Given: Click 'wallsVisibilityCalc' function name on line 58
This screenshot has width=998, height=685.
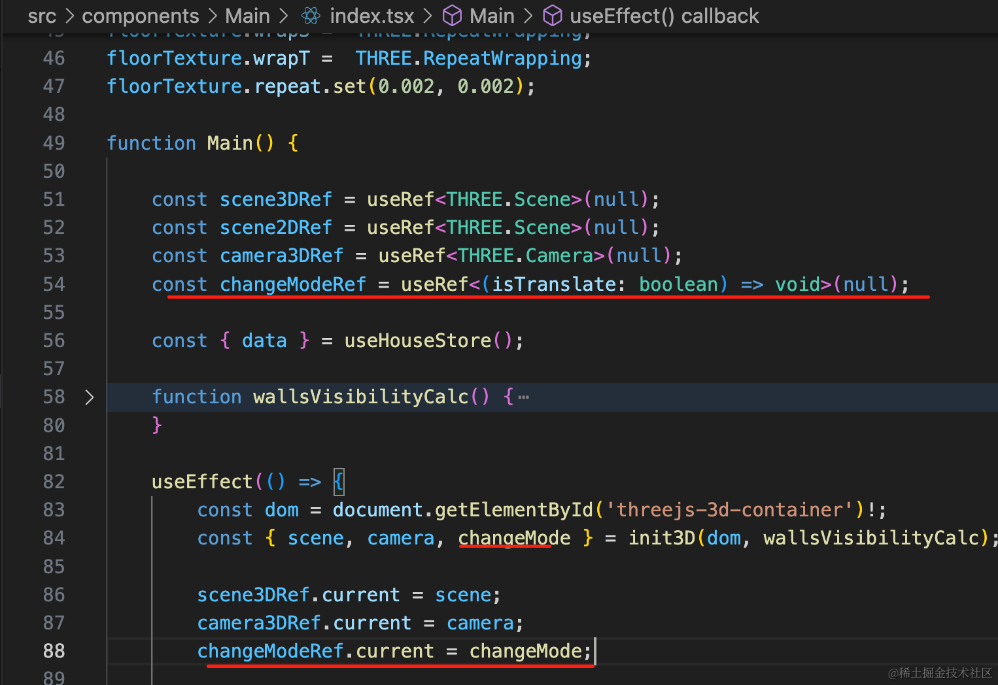Looking at the screenshot, I should tap(361, 397).
